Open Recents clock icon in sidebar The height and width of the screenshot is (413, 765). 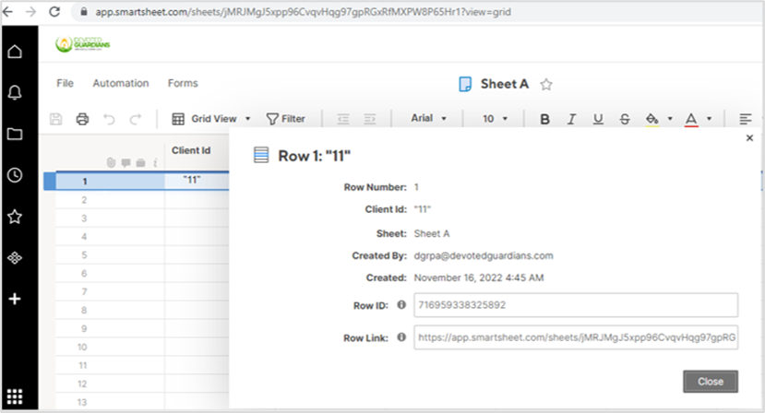coord(15,175)
